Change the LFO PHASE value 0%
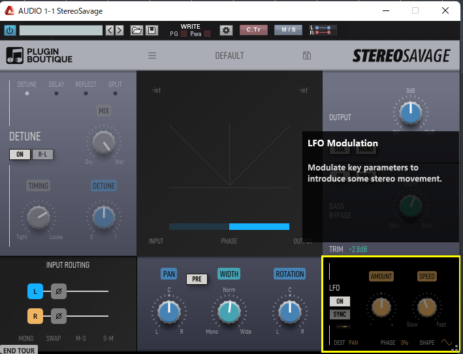Image resolution: width=463 pixels, height=354 pixels. [x=404, y=343]
